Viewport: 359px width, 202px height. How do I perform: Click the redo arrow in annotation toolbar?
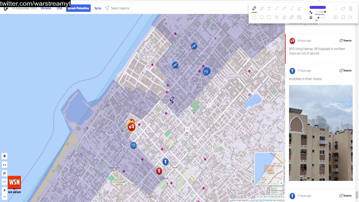click(343, 9)
